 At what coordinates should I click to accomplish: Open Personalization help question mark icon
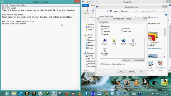[166, 15]
